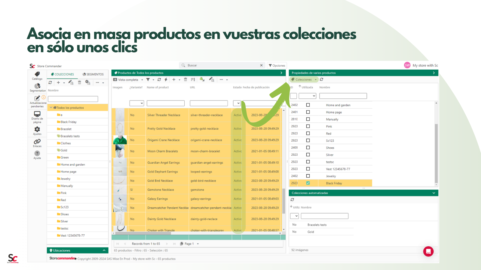Check the Manually collection checkbox

click(x=308, y=119)
